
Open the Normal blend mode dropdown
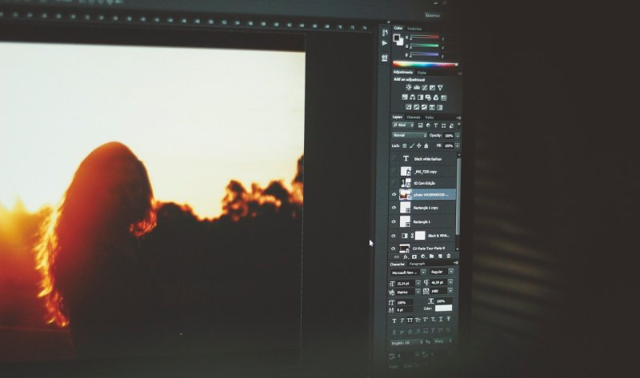click(410, 135)
